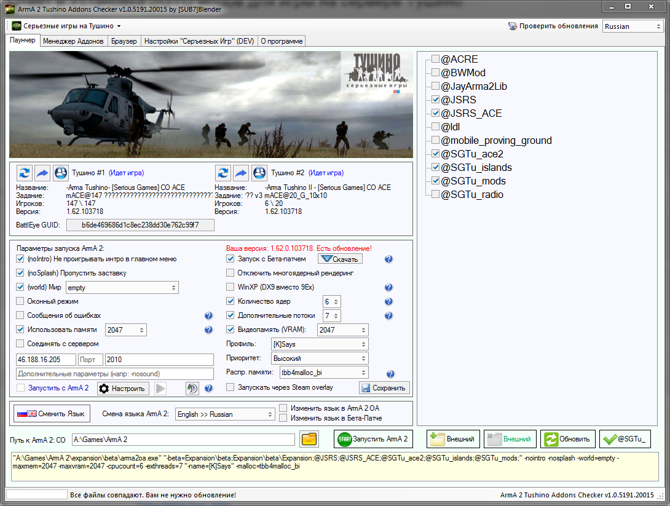Image resolution: width=670 pixels, height=506 pixels.
Task: Enable Запускать через Steam overlay checkbox
Action: pyautogui.click(x=231, y=387)
